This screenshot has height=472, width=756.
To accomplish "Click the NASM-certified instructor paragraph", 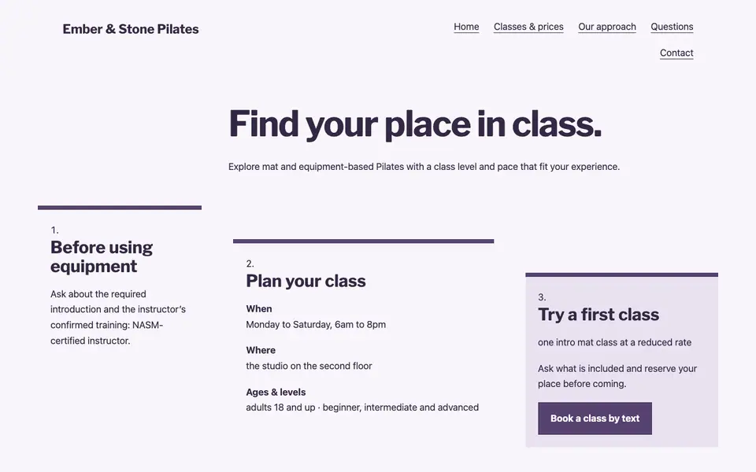I will point(119,317).
